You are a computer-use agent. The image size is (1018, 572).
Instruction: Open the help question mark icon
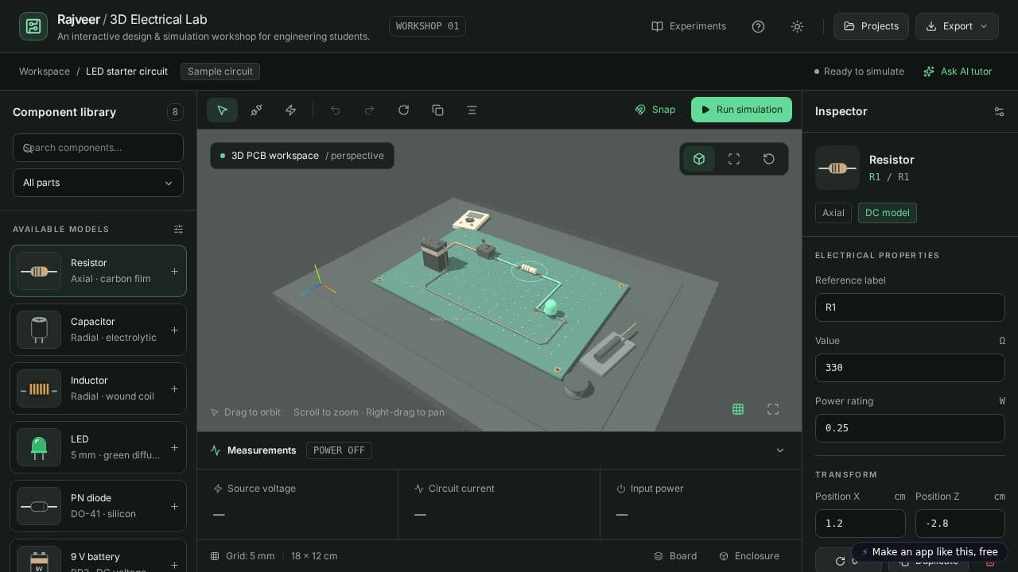[x=758, y=26]
